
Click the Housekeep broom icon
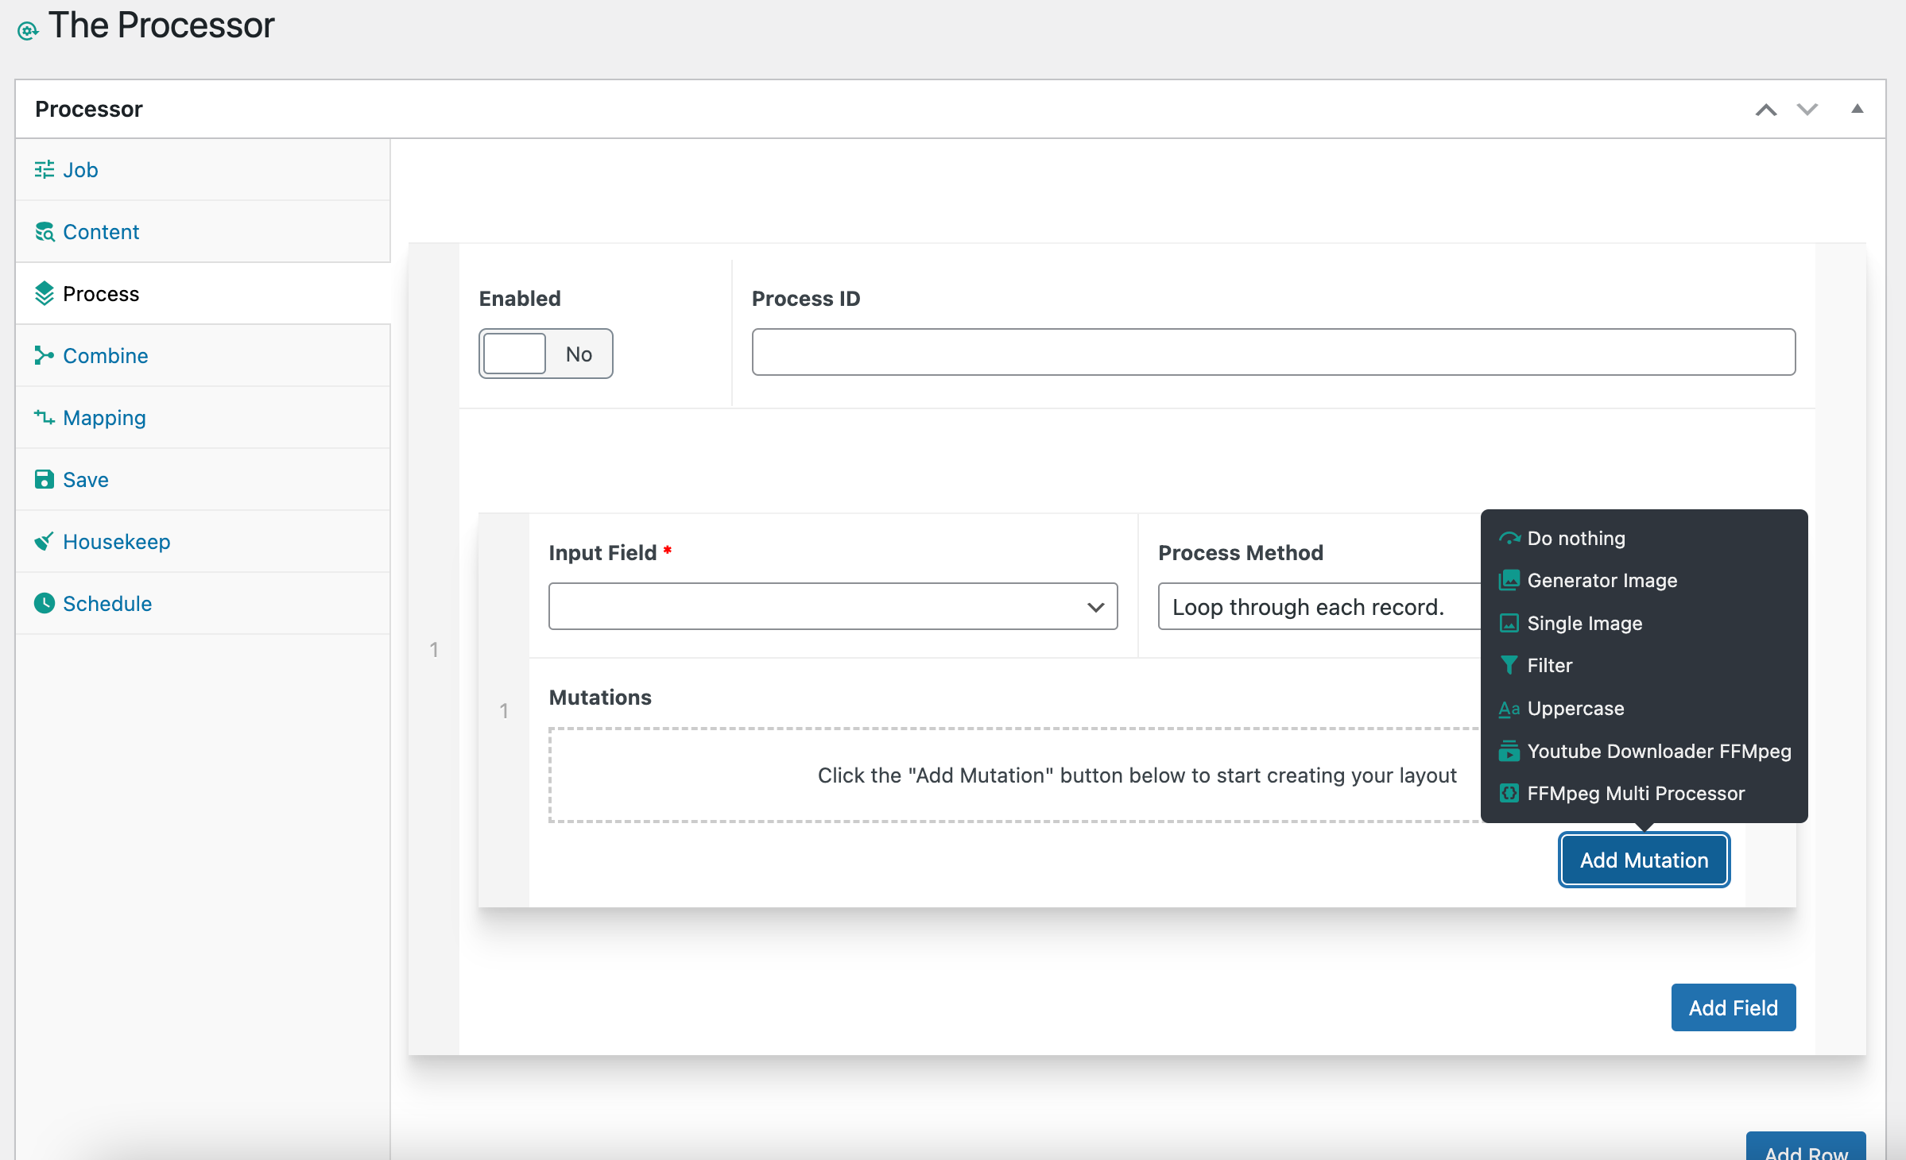(x=44, y=541)
